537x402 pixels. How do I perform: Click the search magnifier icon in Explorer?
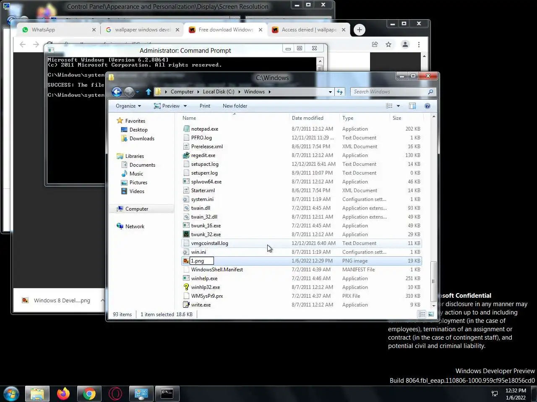[430, 92]
